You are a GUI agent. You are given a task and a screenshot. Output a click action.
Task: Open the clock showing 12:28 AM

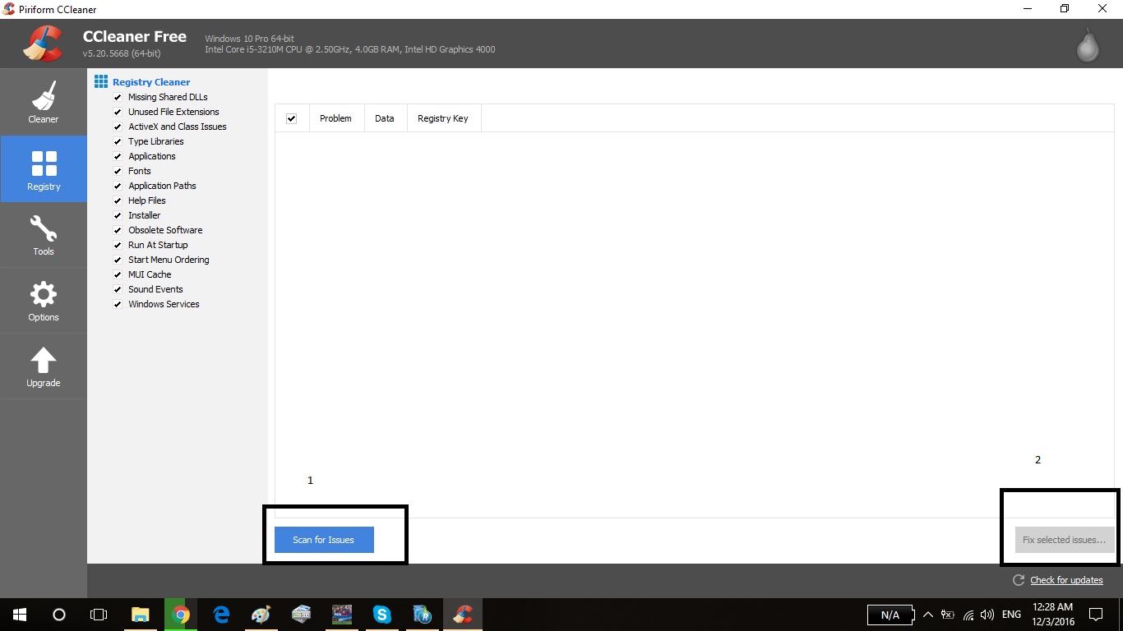click(1054, 615)
